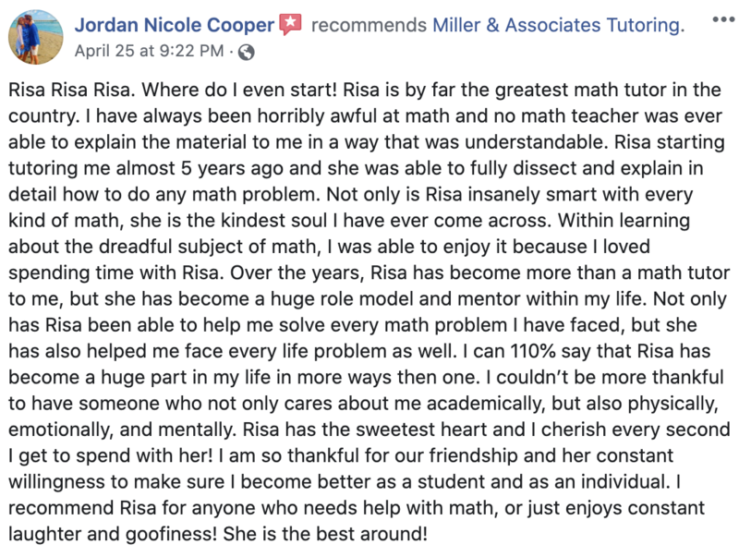Image resolution: width=739 pixels, height=557 pixels.
Task: Click the red star recommendation badge
Action: coord(290,25)
